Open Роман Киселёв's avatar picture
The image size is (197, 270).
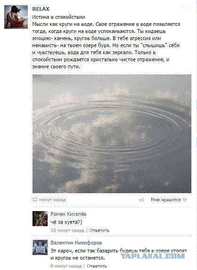40,219
